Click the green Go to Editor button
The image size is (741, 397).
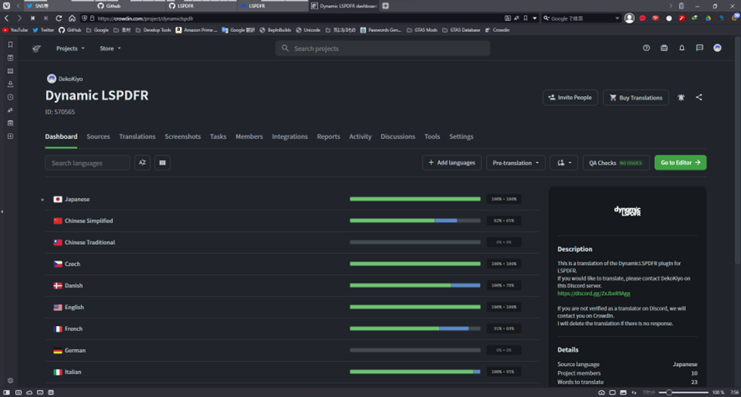[x=681, y=162]
